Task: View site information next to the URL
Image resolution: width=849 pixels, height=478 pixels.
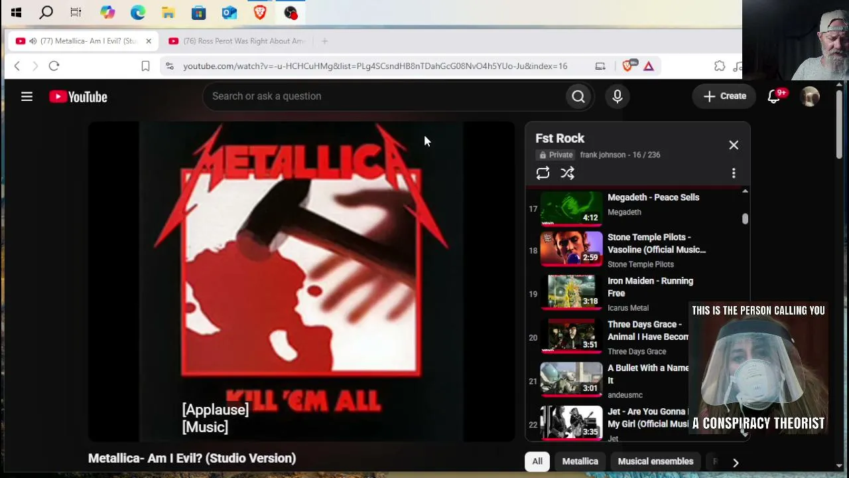Action: 170,66
